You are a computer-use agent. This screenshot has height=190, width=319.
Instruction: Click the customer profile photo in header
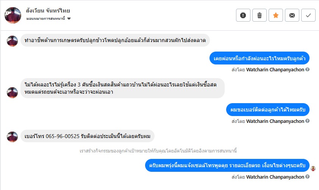13,15
